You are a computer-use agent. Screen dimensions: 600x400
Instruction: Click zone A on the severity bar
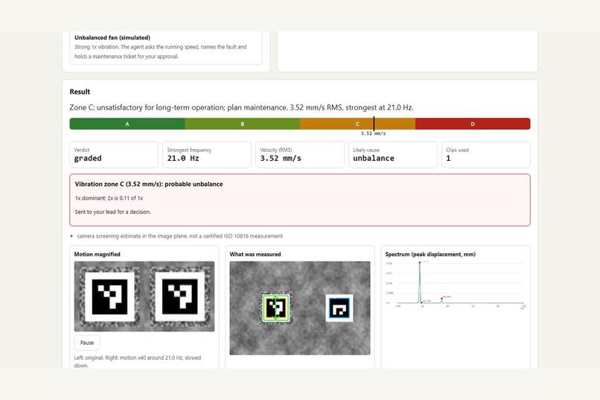tap(127, 124)
